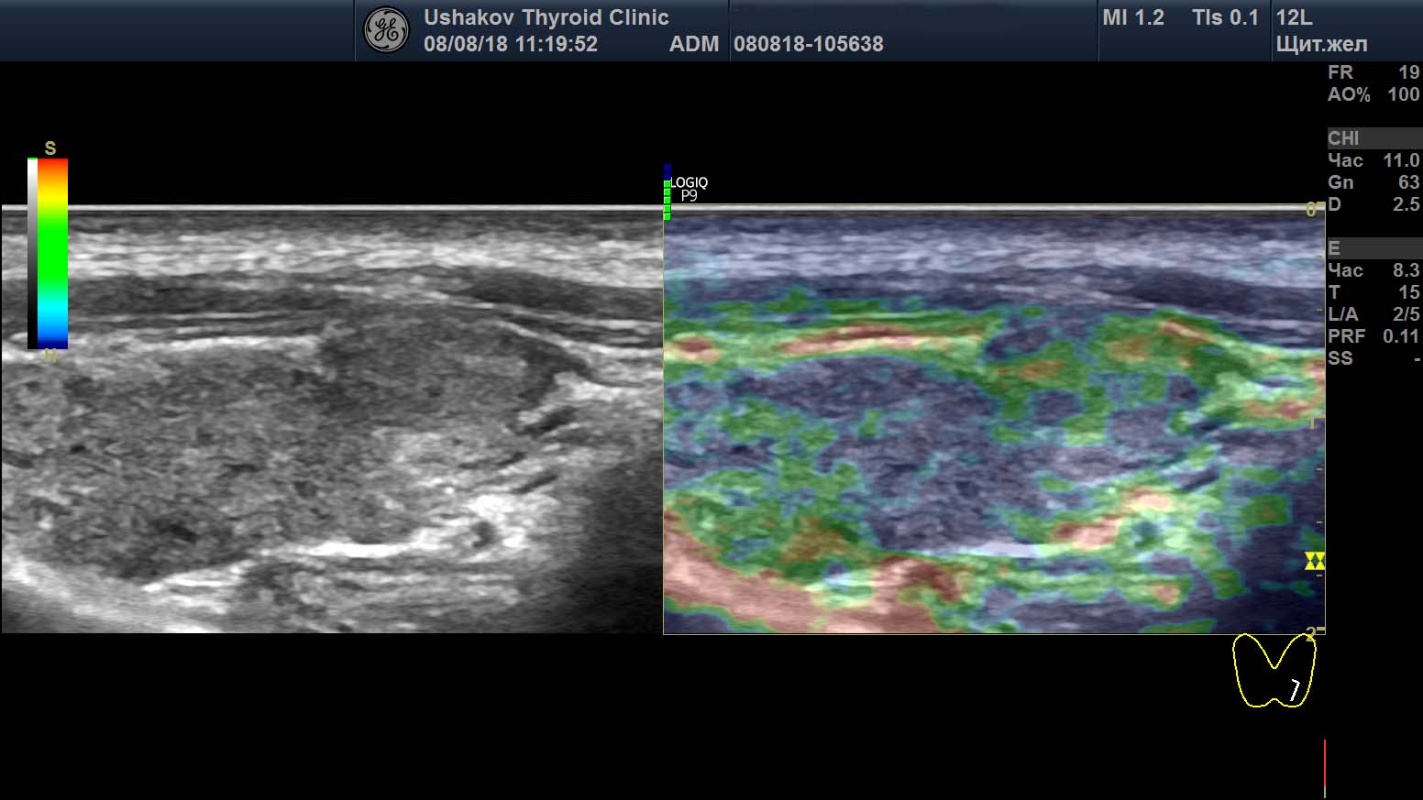The width and height of the screenshot is (1423, 800).
Task: Click the T 15 parameter value
Action: [x=1373, y=292]
